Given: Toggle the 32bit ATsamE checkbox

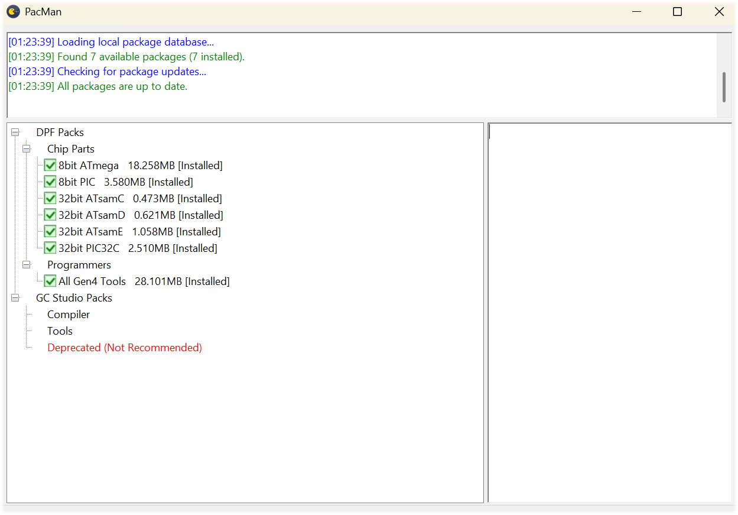Looking at the screenshot, I should tap(50, 232).
